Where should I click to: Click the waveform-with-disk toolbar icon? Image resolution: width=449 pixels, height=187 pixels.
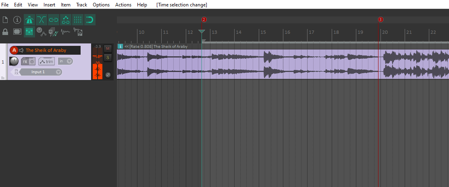[x=78, y=32]
